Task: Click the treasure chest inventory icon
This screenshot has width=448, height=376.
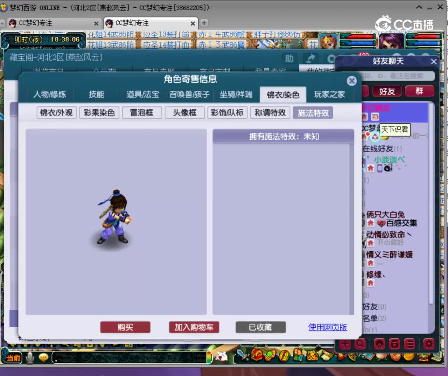Action: (x=257, y=355)
